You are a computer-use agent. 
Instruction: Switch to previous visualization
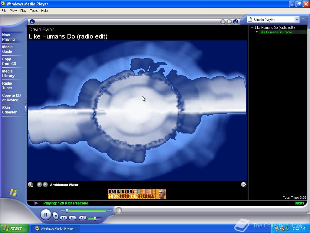(x=39, y=184)
